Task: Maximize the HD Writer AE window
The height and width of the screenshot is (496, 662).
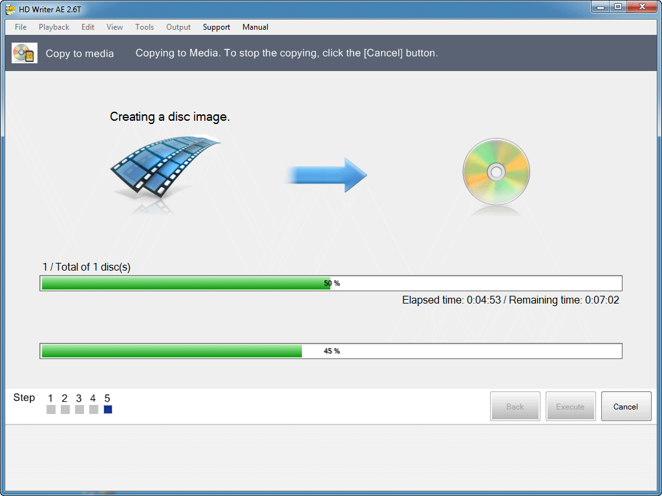Action: tap(617, 6)
